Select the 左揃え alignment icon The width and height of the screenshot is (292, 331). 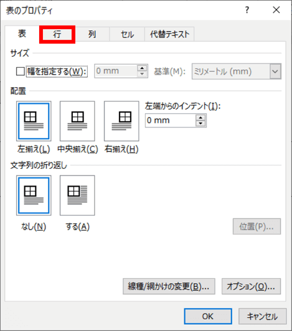coord(34,121)
